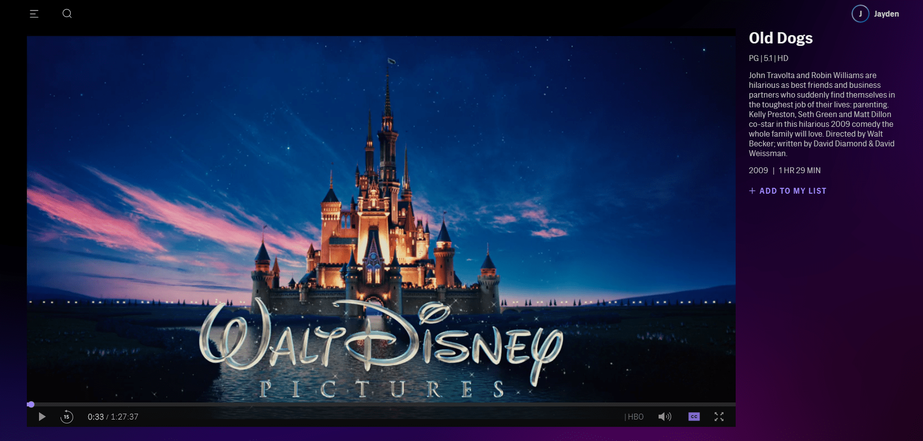Click the PG | 5.1 | HD rating line
The height and width of the screenshot is (441, 923).
click(768, 58)
